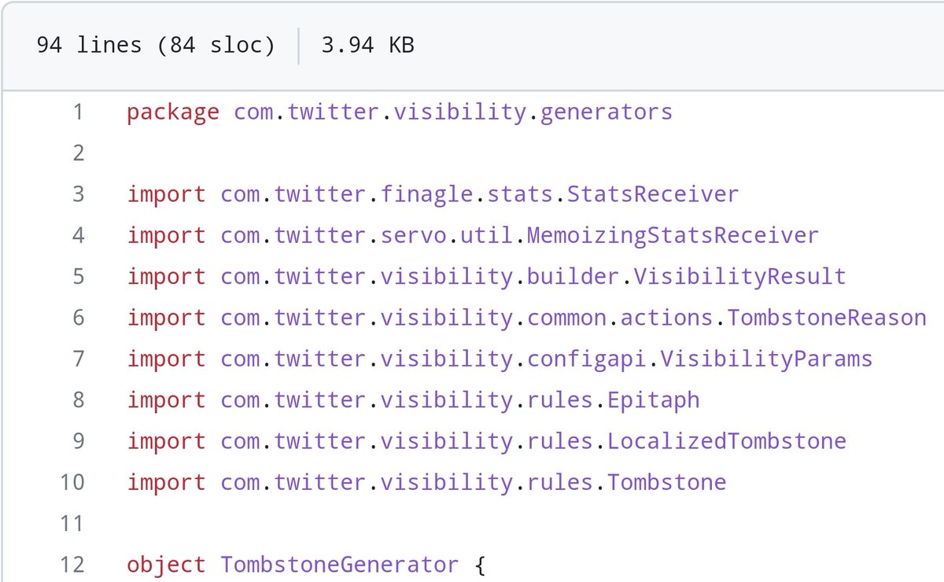Click the StatsReceiver import name
This screenshot has width=944, height=582.
653,193
